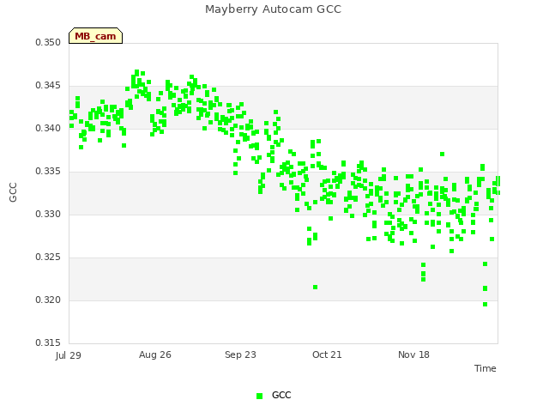Click the Oct 21 x-axis label
Screen dimensions: 549x412
click(327, 354)
